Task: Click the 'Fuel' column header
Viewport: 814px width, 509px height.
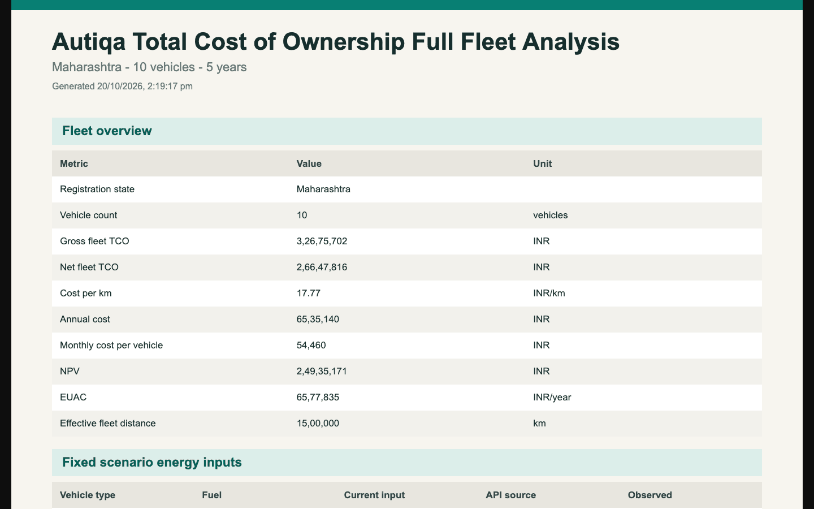Action: (211, 495)
